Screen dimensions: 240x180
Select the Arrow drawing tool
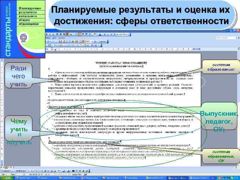click(32, 171)
